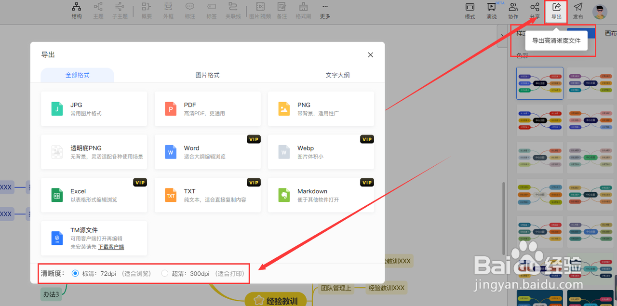Collapse the right style panel arrow

point(503,35)
